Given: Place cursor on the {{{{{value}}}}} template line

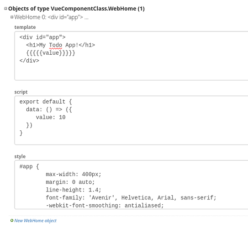Looking at the screenshot, I should click(51, 53).
